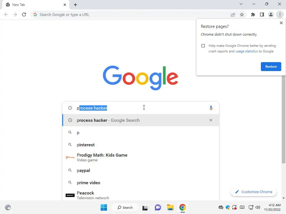Choose the paypal suggestion
This screenshot has height=214, width=286.
[x=141, y=170]
